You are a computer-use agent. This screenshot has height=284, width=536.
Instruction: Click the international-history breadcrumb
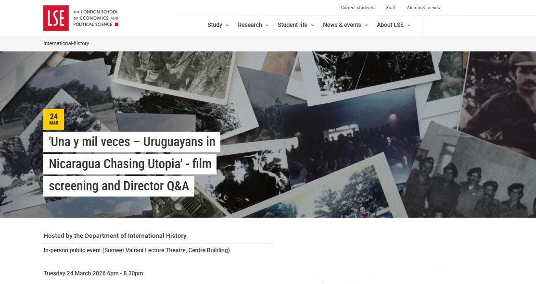tap(66, 43)
